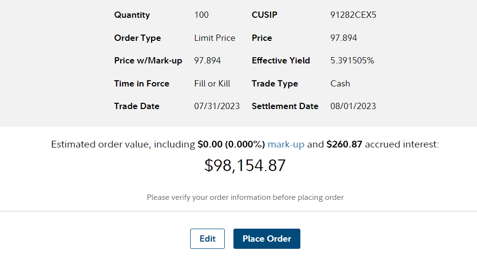Screen dimensions: 477x257
Task: Click the Price w/Mark-up label
Action: (x=148, y=61)
